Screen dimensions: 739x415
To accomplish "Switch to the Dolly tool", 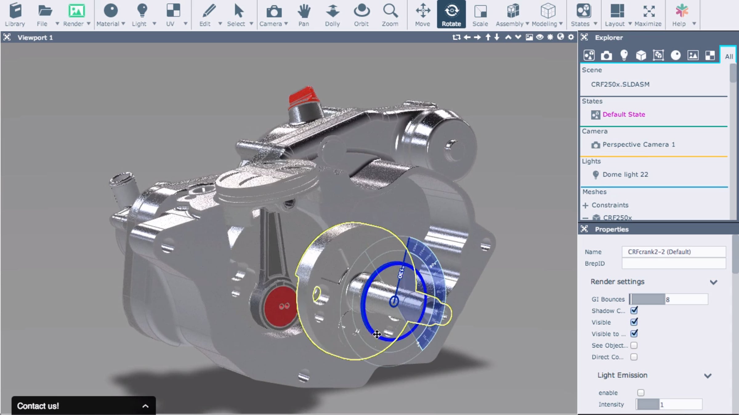I will pyautogui.click(x=333, y=14).
